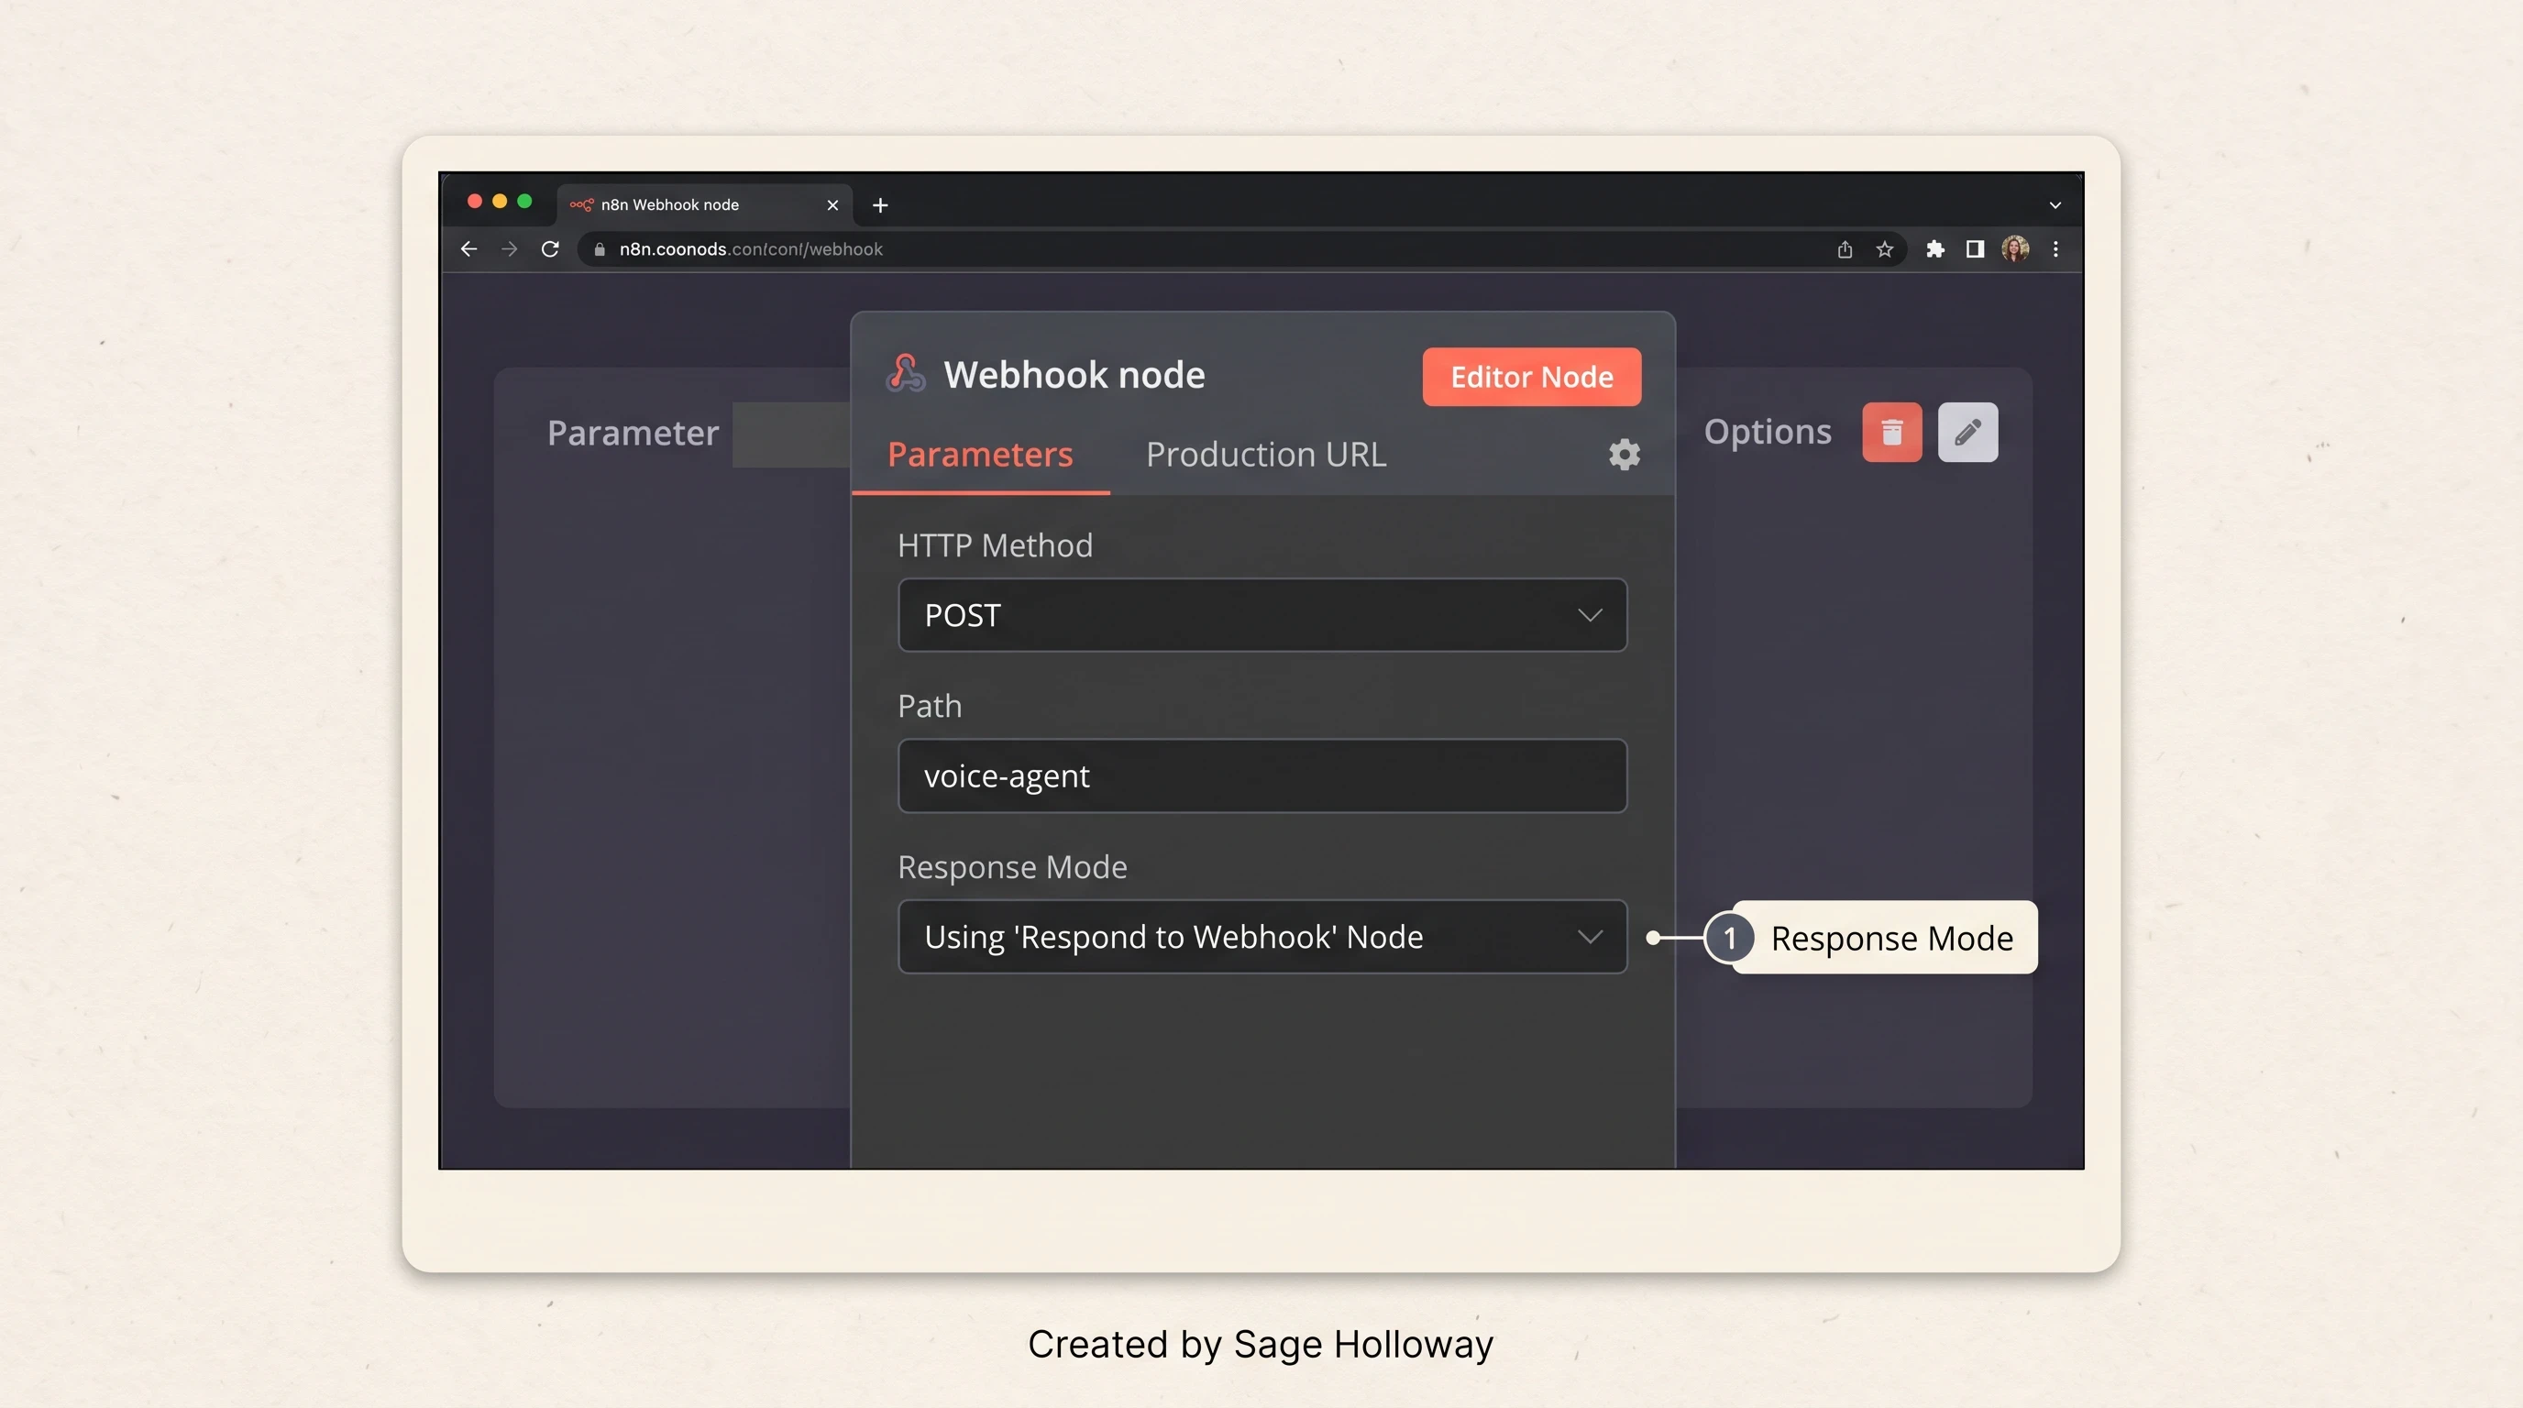Close the window with the red button
The height and width of the screenshot is (1408, 2523).
(x=475, y=201)
